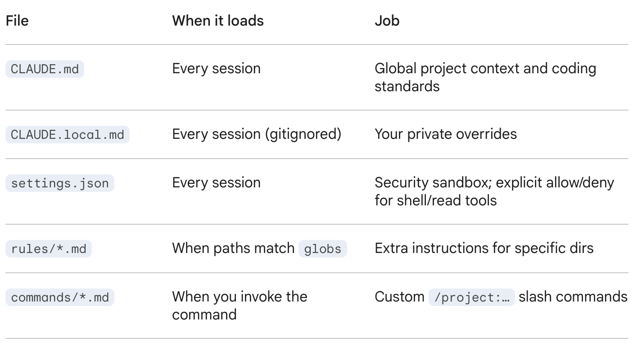Image resolution: width=633 pixels, height=346 pixels.
Task: Click the globs code chip
Action: (x=322, y=249)
